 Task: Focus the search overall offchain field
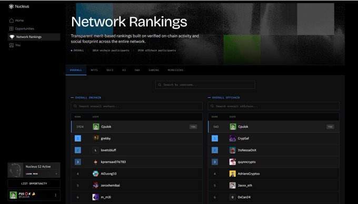tap(274, 106)
